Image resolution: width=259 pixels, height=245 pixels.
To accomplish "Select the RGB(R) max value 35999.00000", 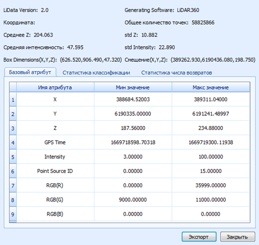I will click(x=211, y=185).
